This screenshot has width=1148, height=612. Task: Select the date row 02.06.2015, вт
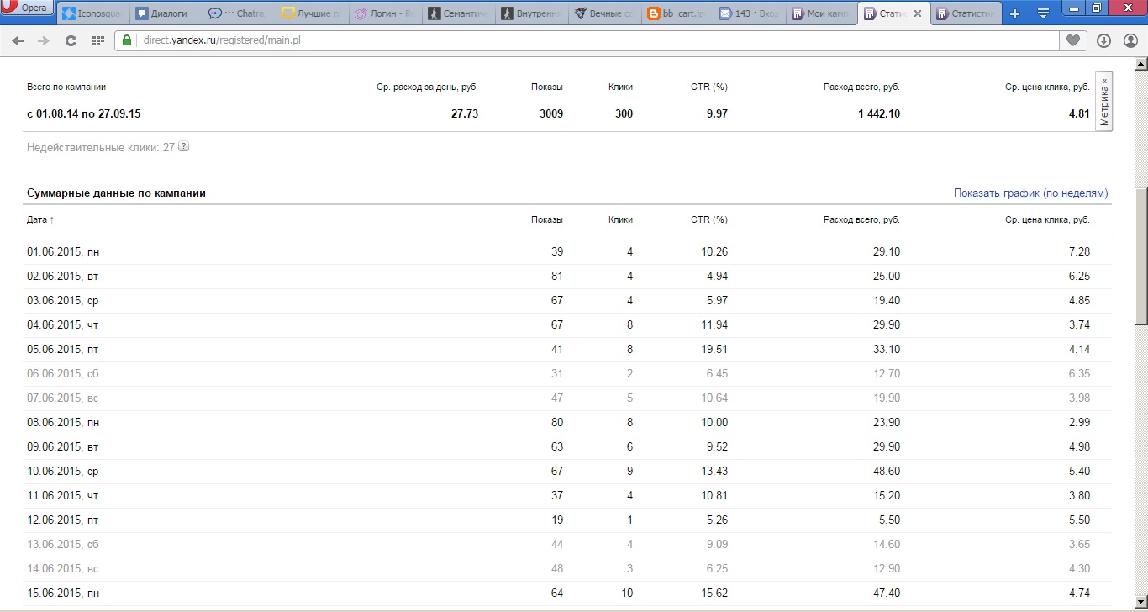coord(567,277)
